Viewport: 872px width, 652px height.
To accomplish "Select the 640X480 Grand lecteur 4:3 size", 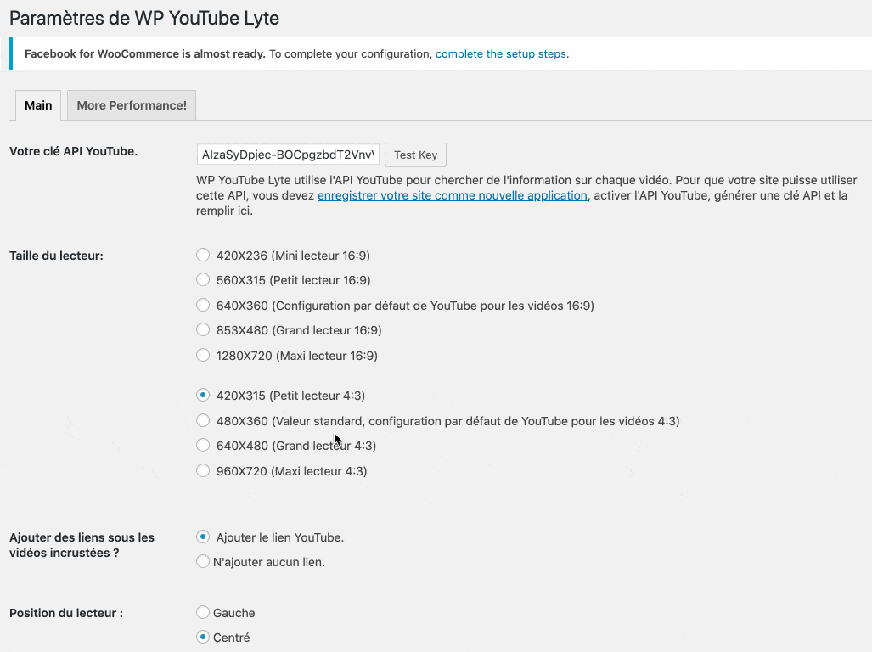I will (x=203, y=445).
